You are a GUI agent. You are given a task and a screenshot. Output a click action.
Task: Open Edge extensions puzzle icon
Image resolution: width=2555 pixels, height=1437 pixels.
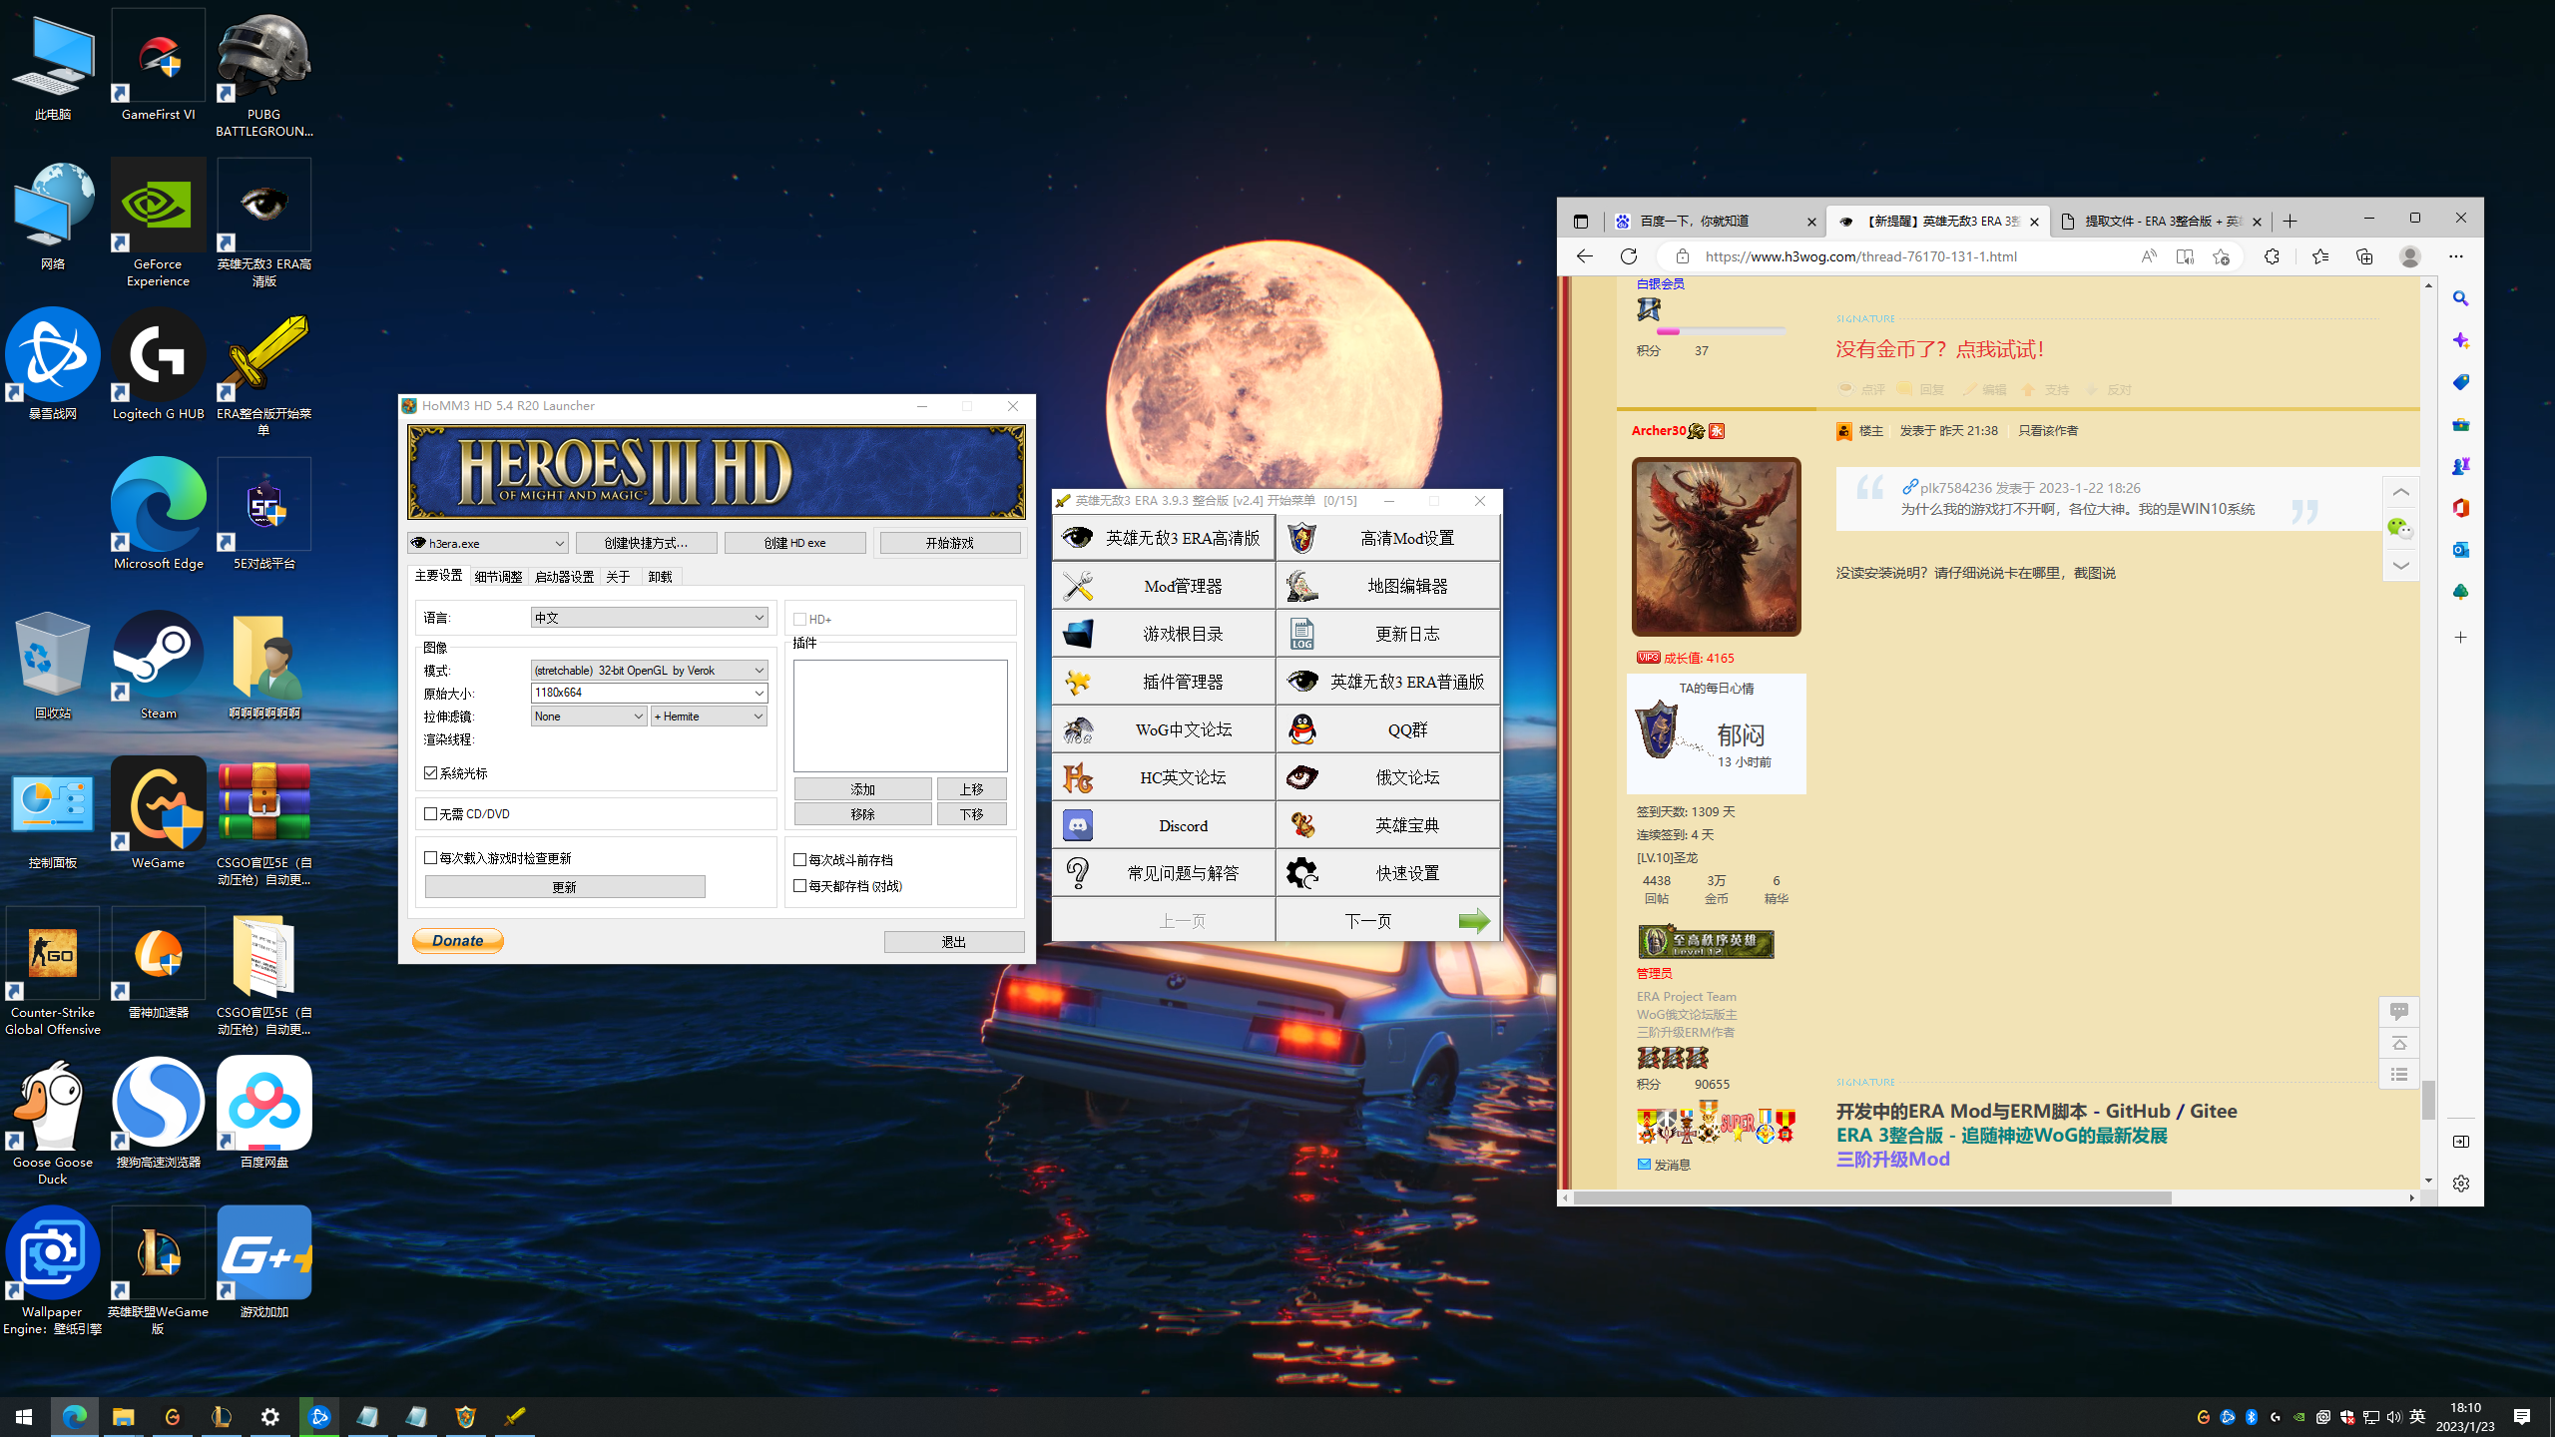(x=2272, y=256)
